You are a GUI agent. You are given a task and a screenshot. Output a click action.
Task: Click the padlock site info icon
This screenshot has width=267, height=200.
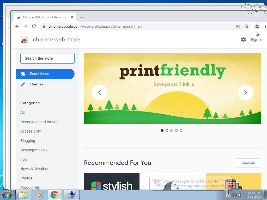click(x=44, y=26)
